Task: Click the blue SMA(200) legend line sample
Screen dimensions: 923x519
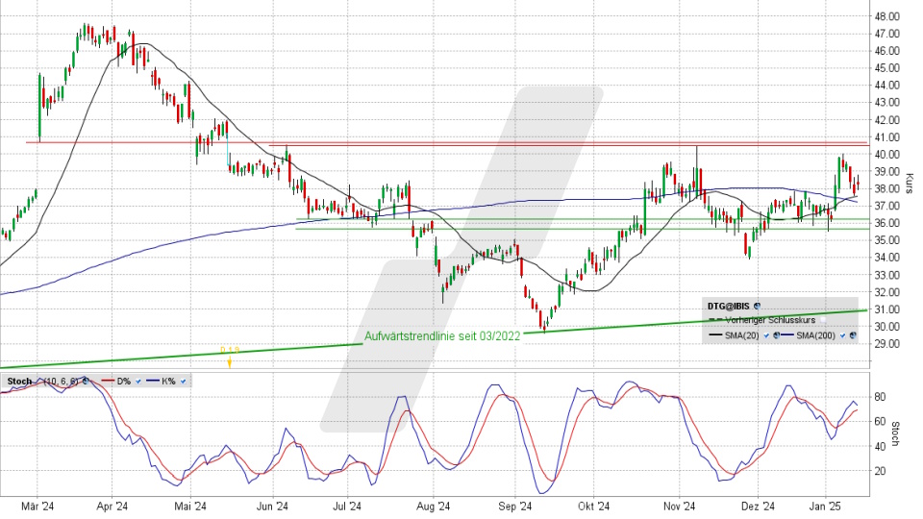Action: [x=787, y=334]
